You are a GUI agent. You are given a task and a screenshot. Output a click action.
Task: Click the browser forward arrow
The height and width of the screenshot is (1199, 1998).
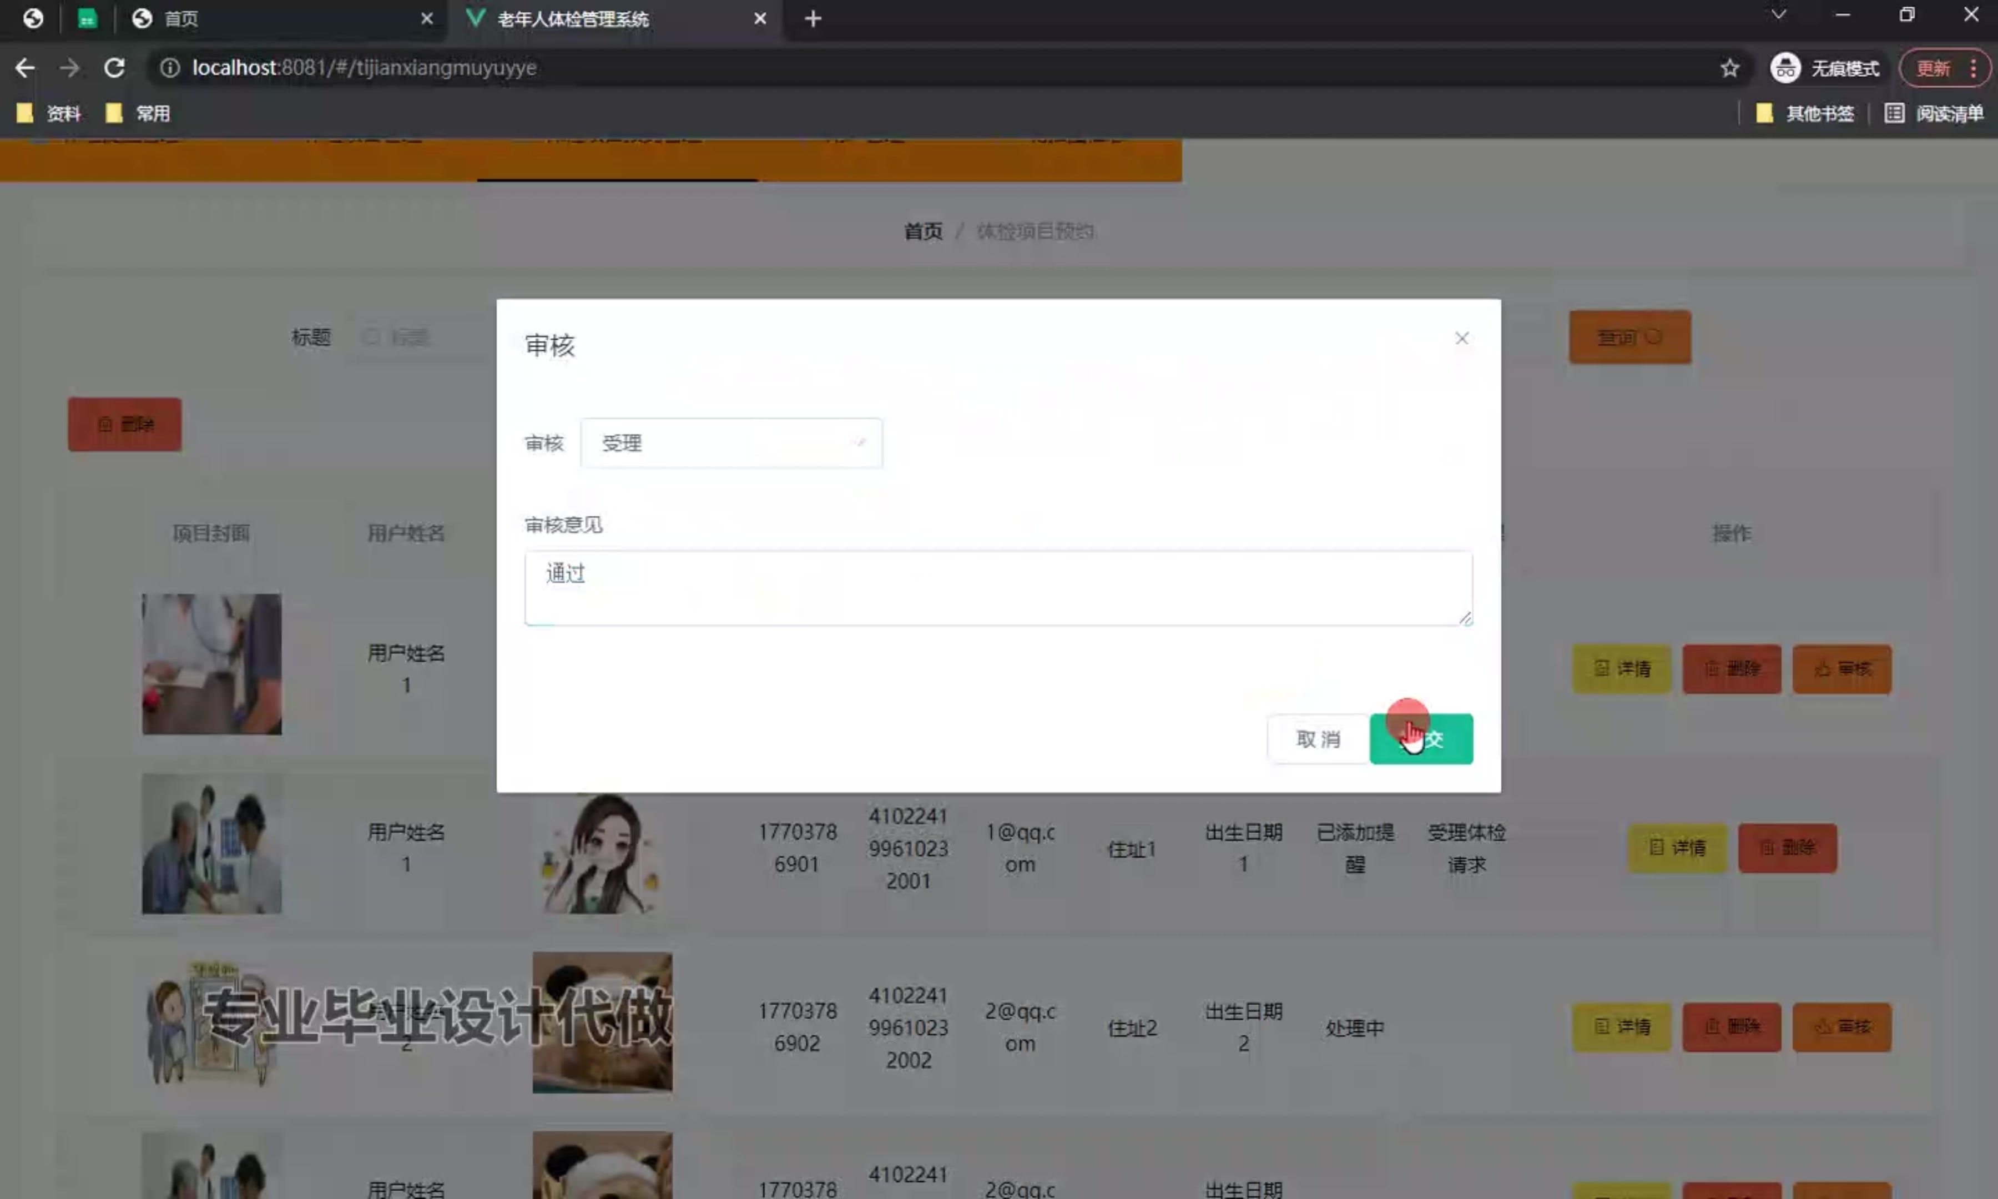point(69,68)
